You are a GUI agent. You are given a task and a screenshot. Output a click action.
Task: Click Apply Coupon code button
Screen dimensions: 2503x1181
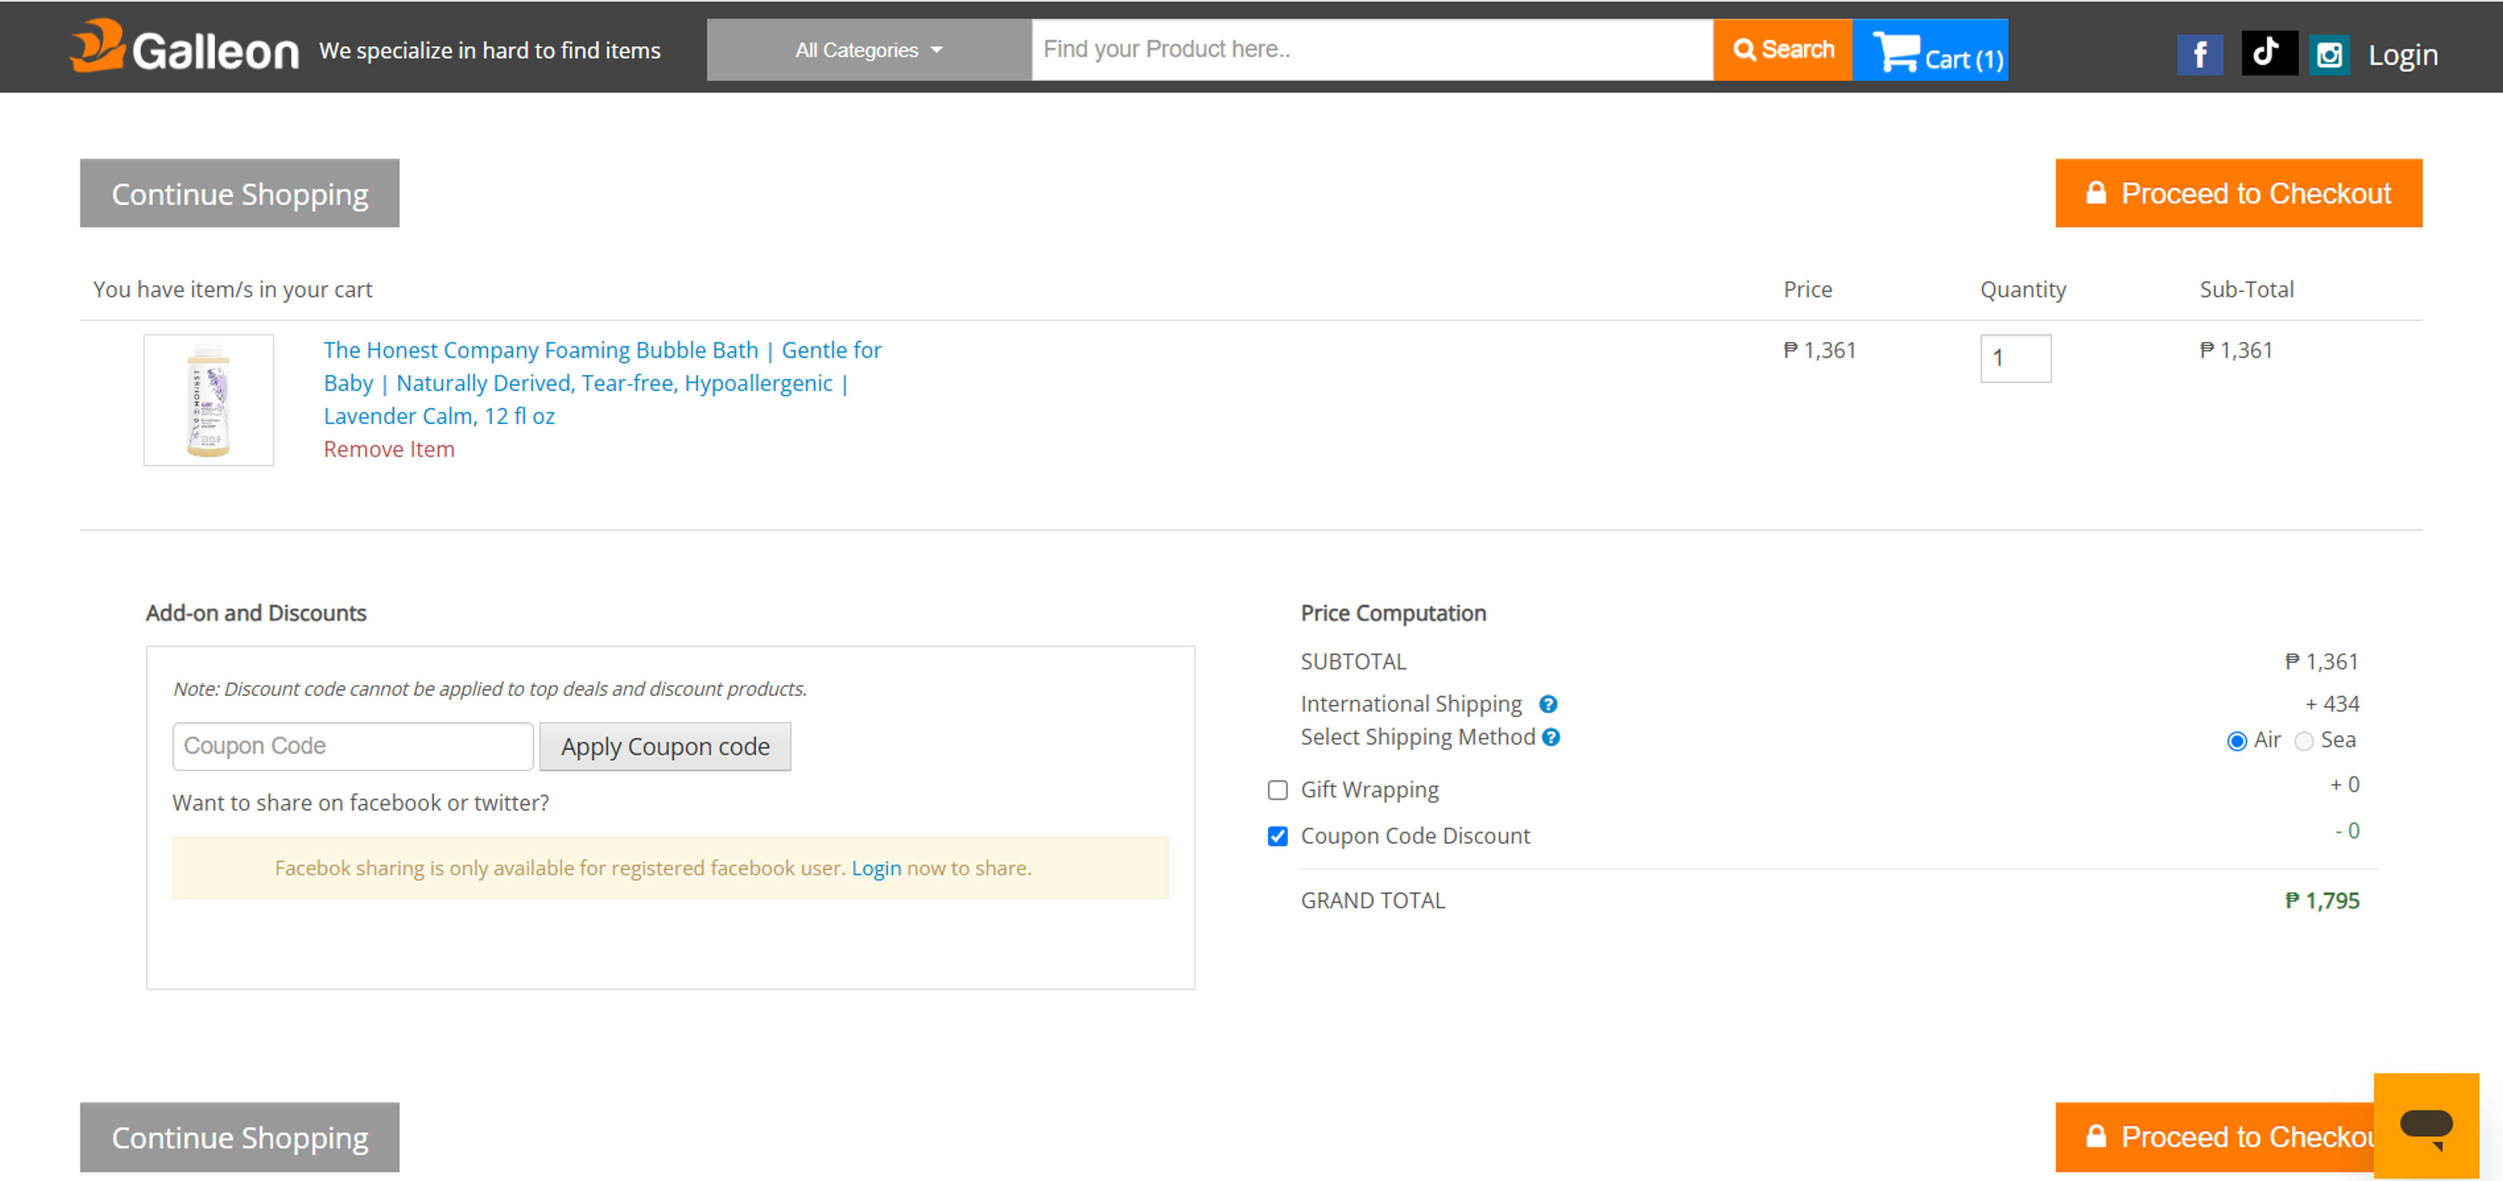(665, 746)
